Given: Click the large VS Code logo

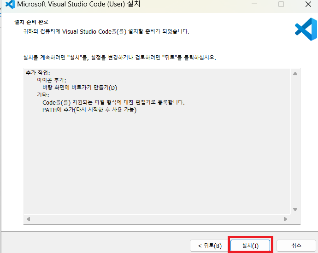Looking at the screenshot, I should [x=306, y=29].
